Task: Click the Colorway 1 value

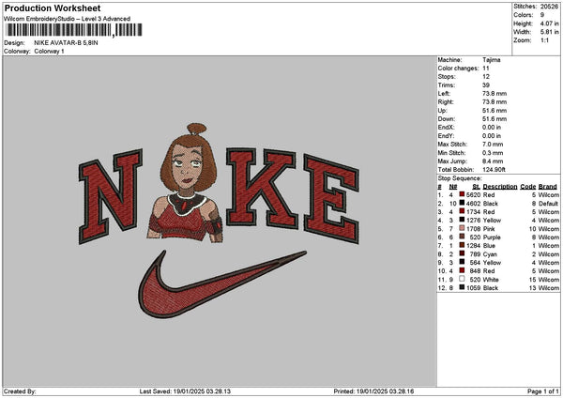Action: pyautogui.click(x=49, y=52)
